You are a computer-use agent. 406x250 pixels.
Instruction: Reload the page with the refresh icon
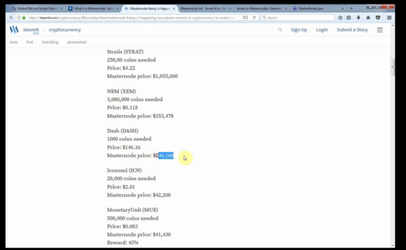pos(254,18)
